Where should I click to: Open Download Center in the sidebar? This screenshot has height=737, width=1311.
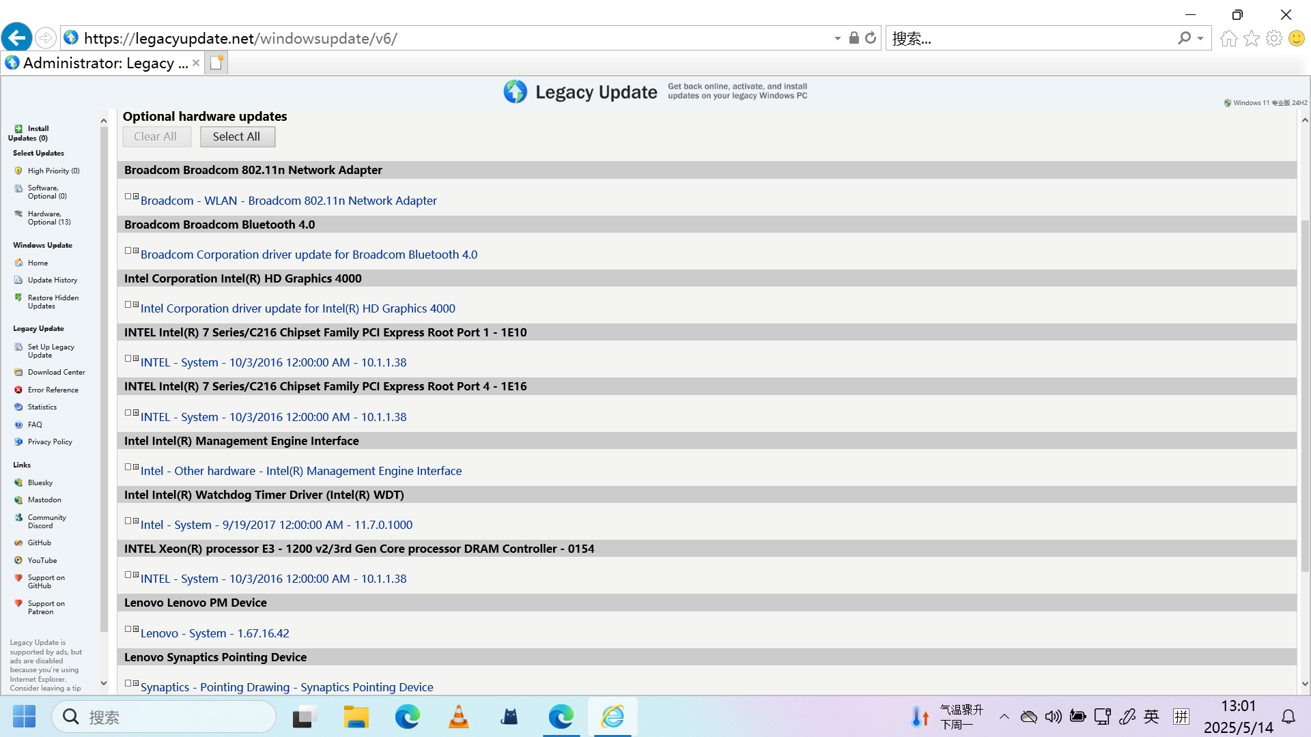tap(56, 372)
